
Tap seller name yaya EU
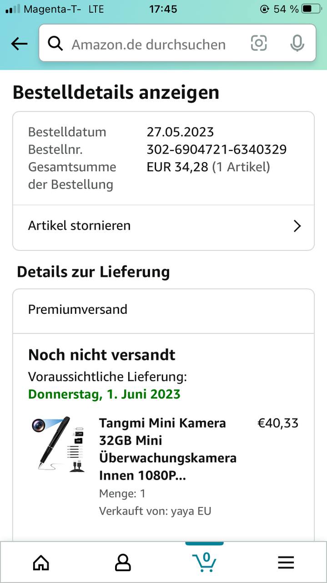[191, 511]
